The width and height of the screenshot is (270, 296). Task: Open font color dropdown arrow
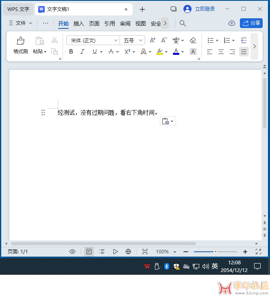pos(183,52)
